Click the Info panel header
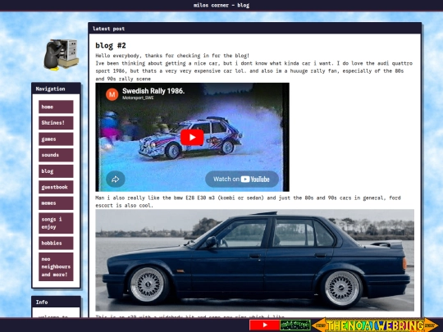The width and height of the screenshot is (443, 332). [56, 302]
